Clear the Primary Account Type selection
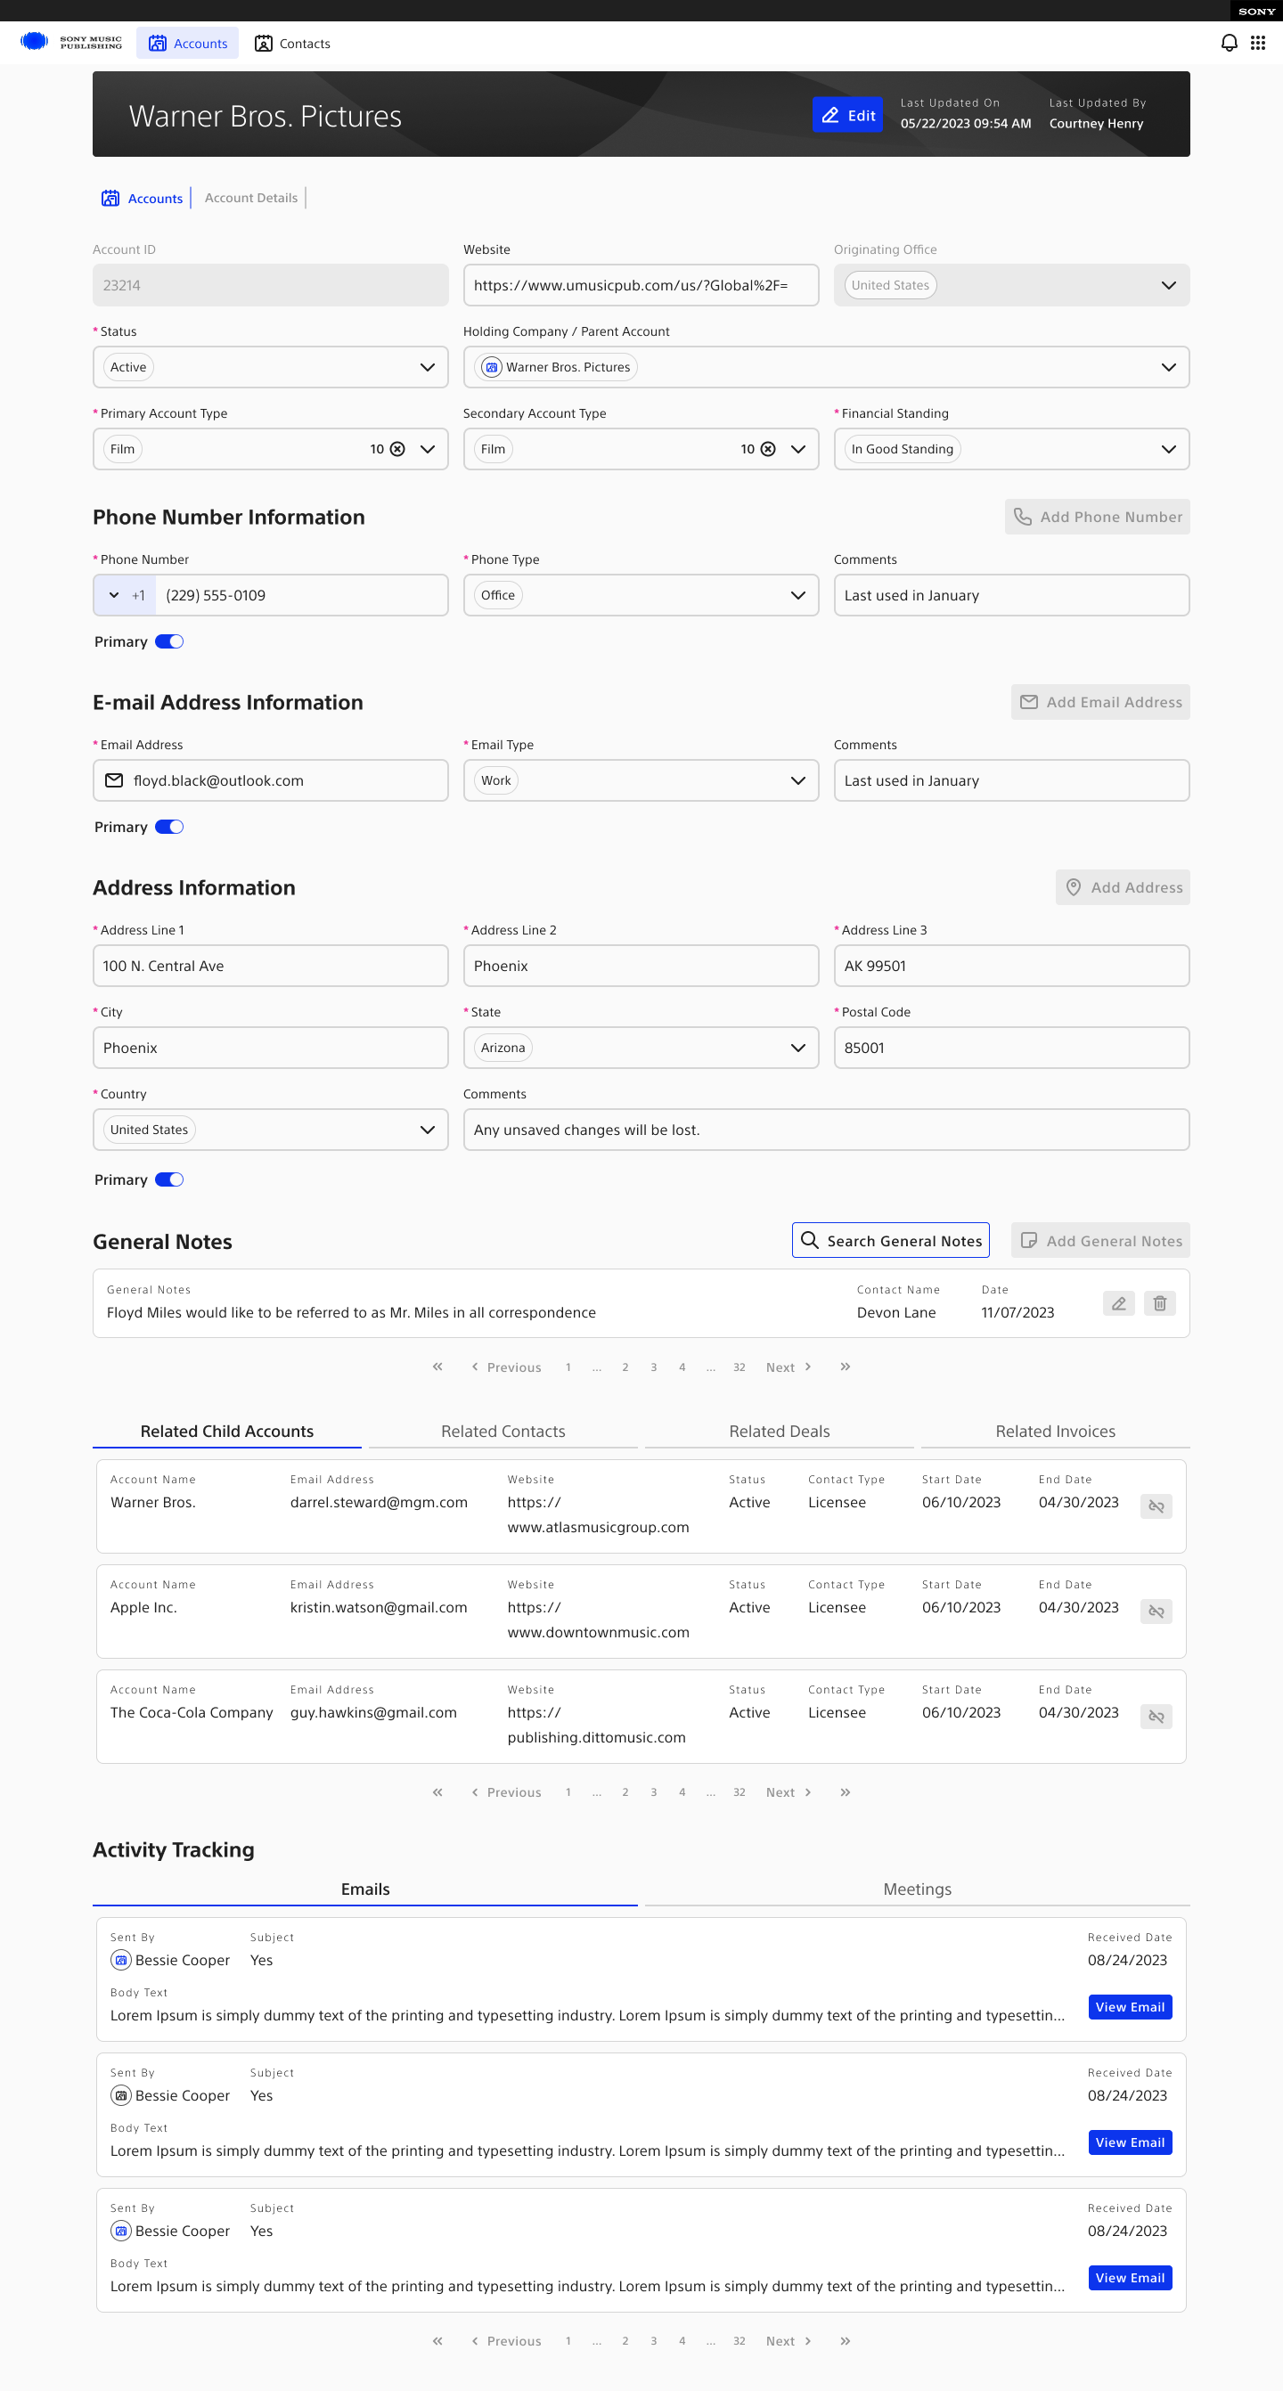The width and height of the screenshot is (1283, 2391). point(397,449)
